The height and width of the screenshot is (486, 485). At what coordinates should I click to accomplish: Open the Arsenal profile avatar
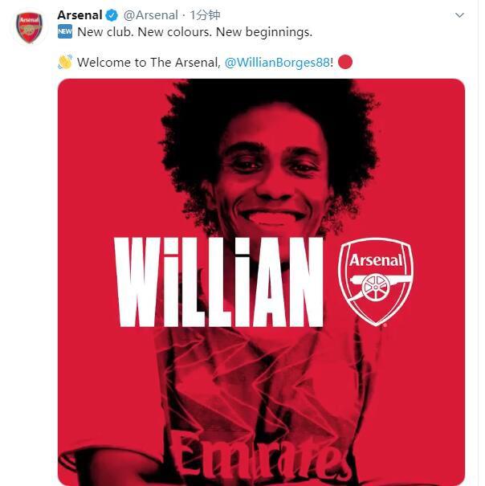30,27
